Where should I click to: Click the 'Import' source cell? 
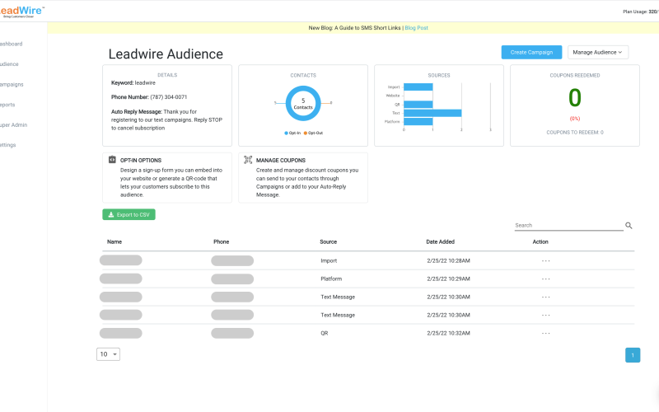pos(329,261)
